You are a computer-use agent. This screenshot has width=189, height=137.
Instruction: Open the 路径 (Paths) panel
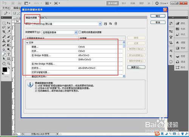180,67
